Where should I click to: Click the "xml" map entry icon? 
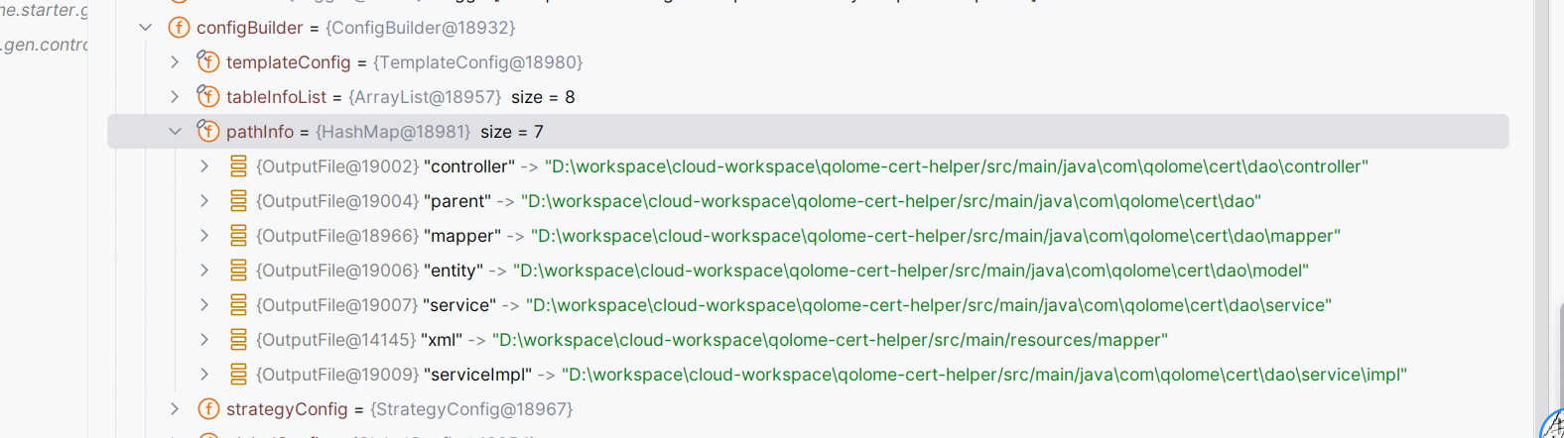[x=238, y=340]
